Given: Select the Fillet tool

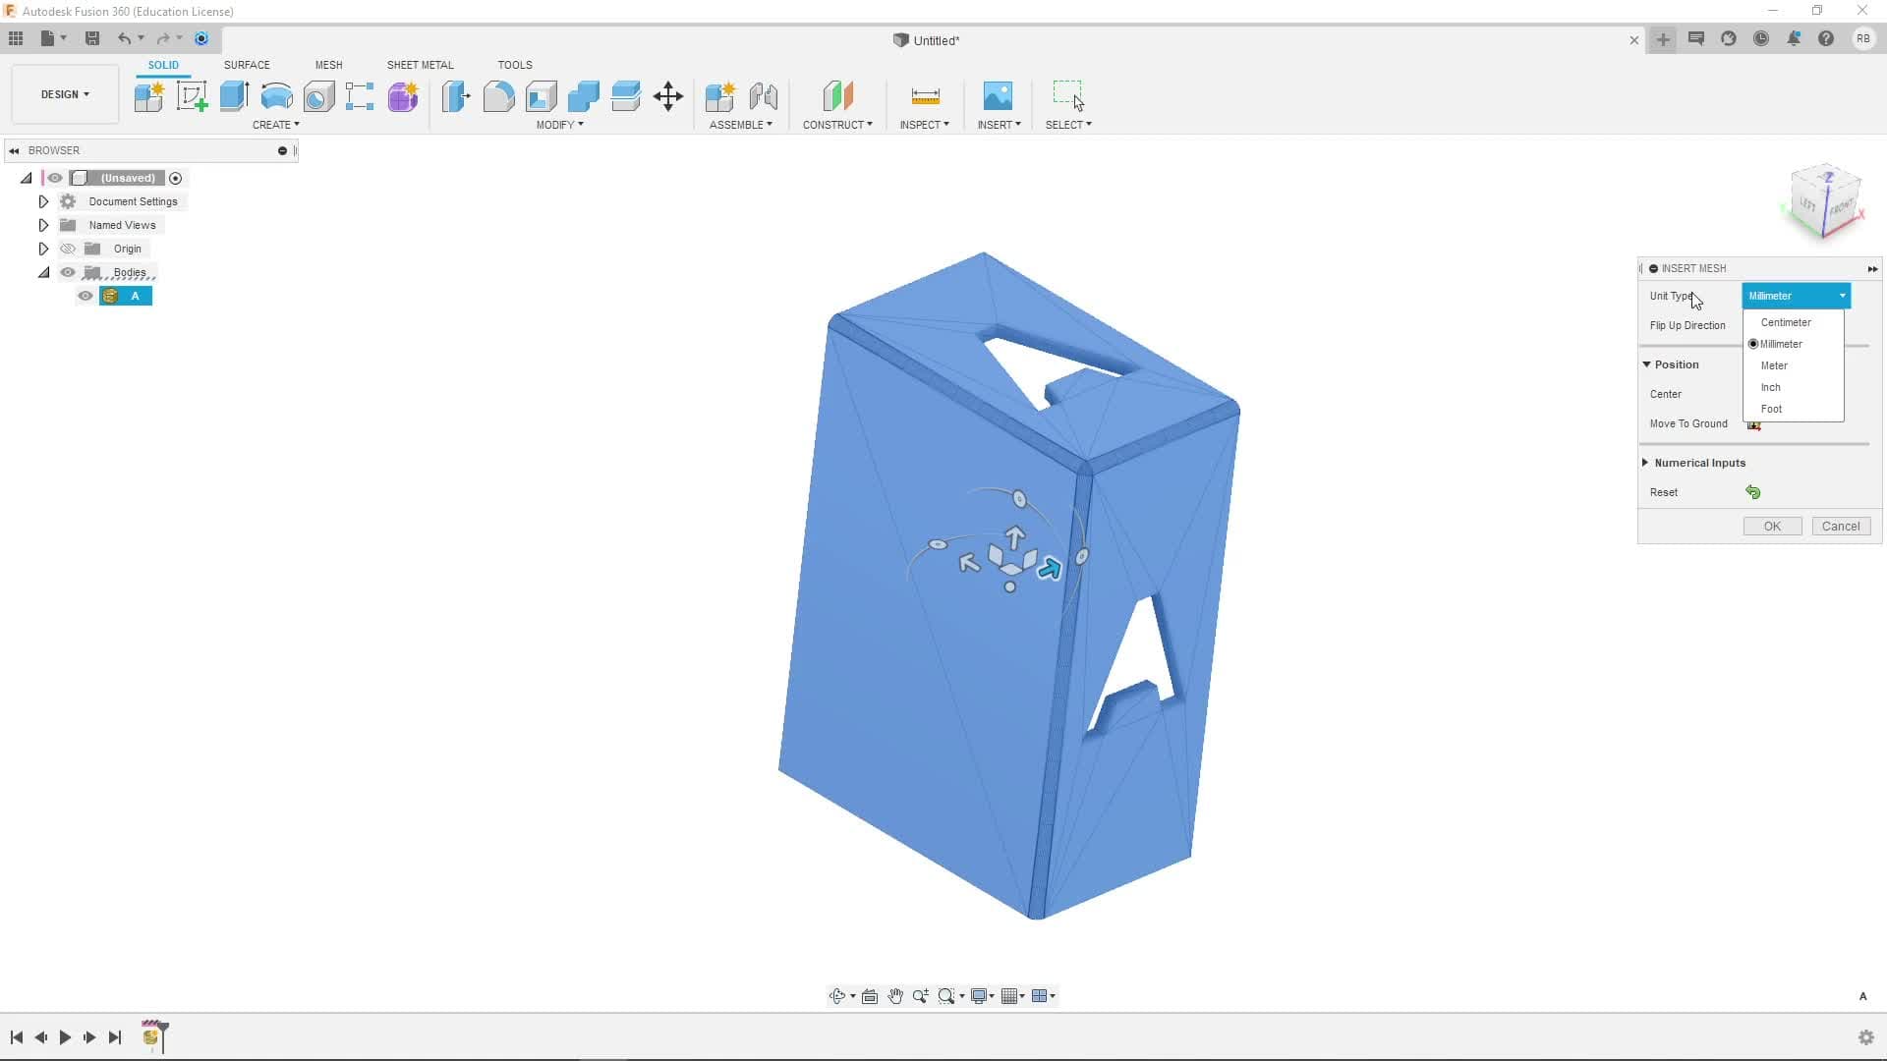Looking at the screenshot, I should coord(498,96).
